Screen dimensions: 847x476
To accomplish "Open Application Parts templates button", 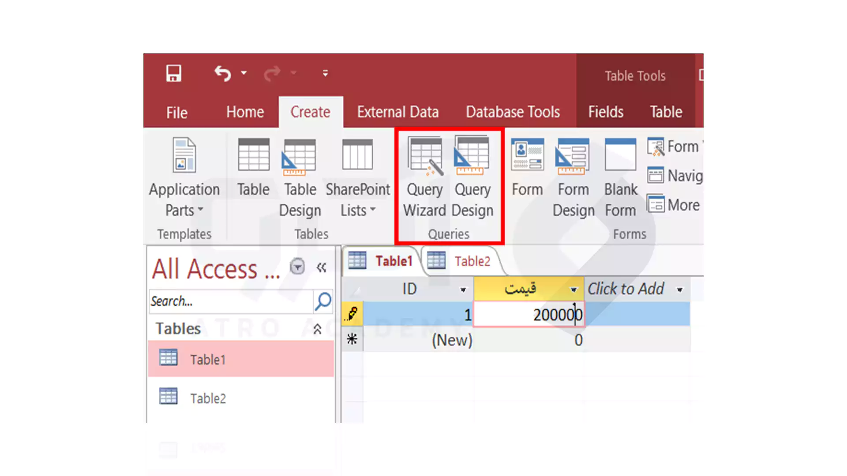I will click(184, 178).
